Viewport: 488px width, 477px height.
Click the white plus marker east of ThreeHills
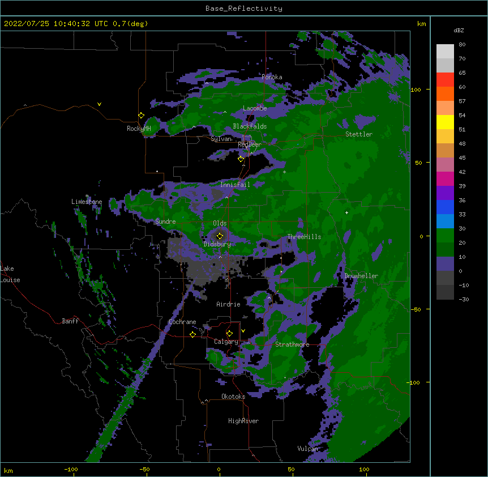coord(346,212)
